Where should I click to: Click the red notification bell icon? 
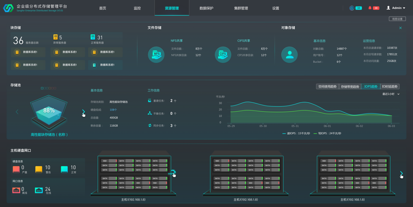[370, 8]
